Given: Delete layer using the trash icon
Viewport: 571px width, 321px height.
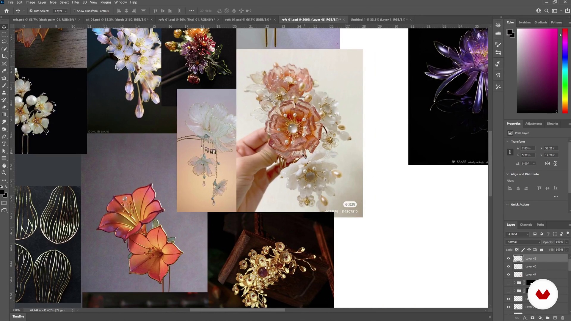Looking at the screenshot, I should click(563, 318).
